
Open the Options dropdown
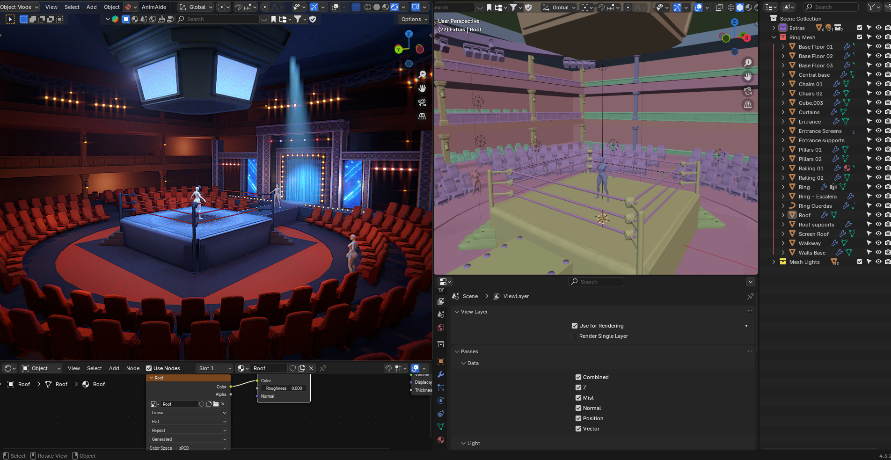[x=414, y=19]
